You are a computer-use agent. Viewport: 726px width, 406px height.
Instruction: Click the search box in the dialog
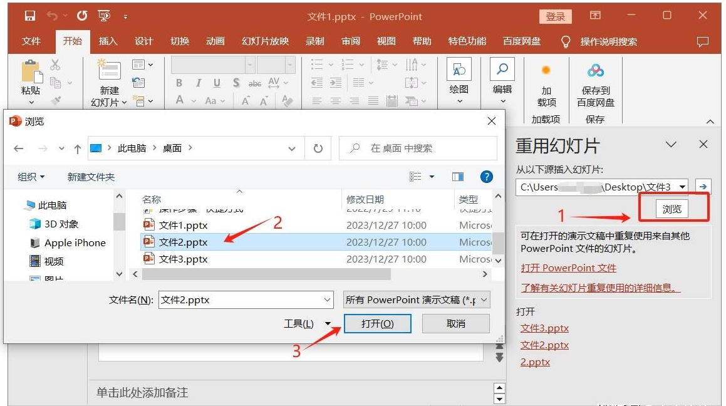click(x=418, y=148)
